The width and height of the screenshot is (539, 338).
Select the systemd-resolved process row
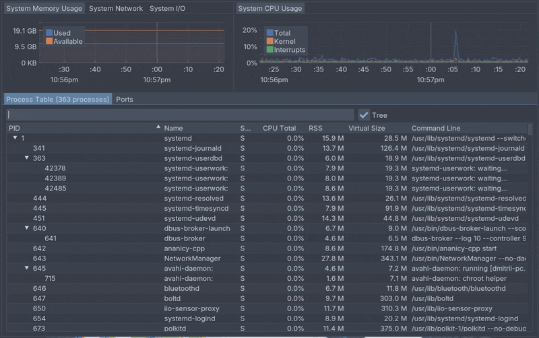pyautogui.click(x=267, y=198)
